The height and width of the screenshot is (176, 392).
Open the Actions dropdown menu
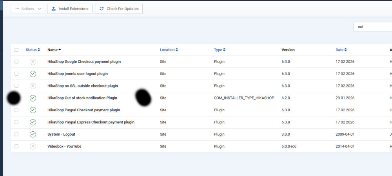tap(27, 9)
